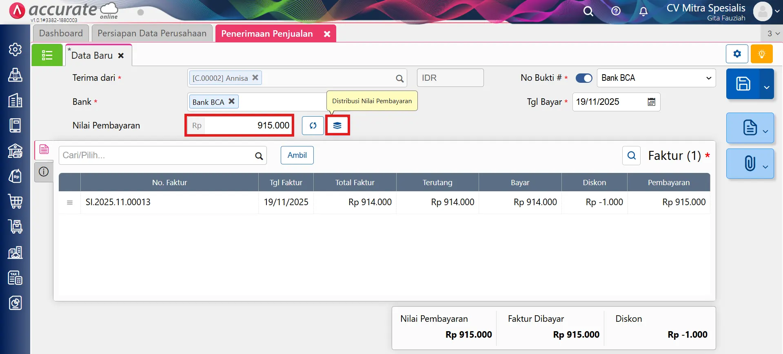Open the form settings gear button
This screenshot has width=783, height=354.
[x=736, y=54]
